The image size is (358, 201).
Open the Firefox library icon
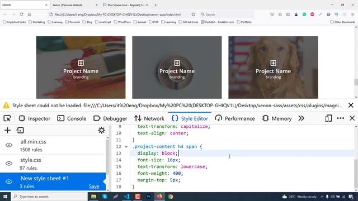pos(280,15)
